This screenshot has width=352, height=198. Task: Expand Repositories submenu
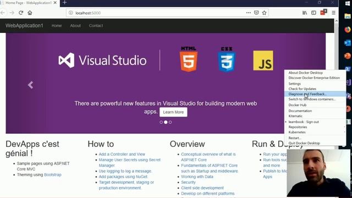pos(315,127)
